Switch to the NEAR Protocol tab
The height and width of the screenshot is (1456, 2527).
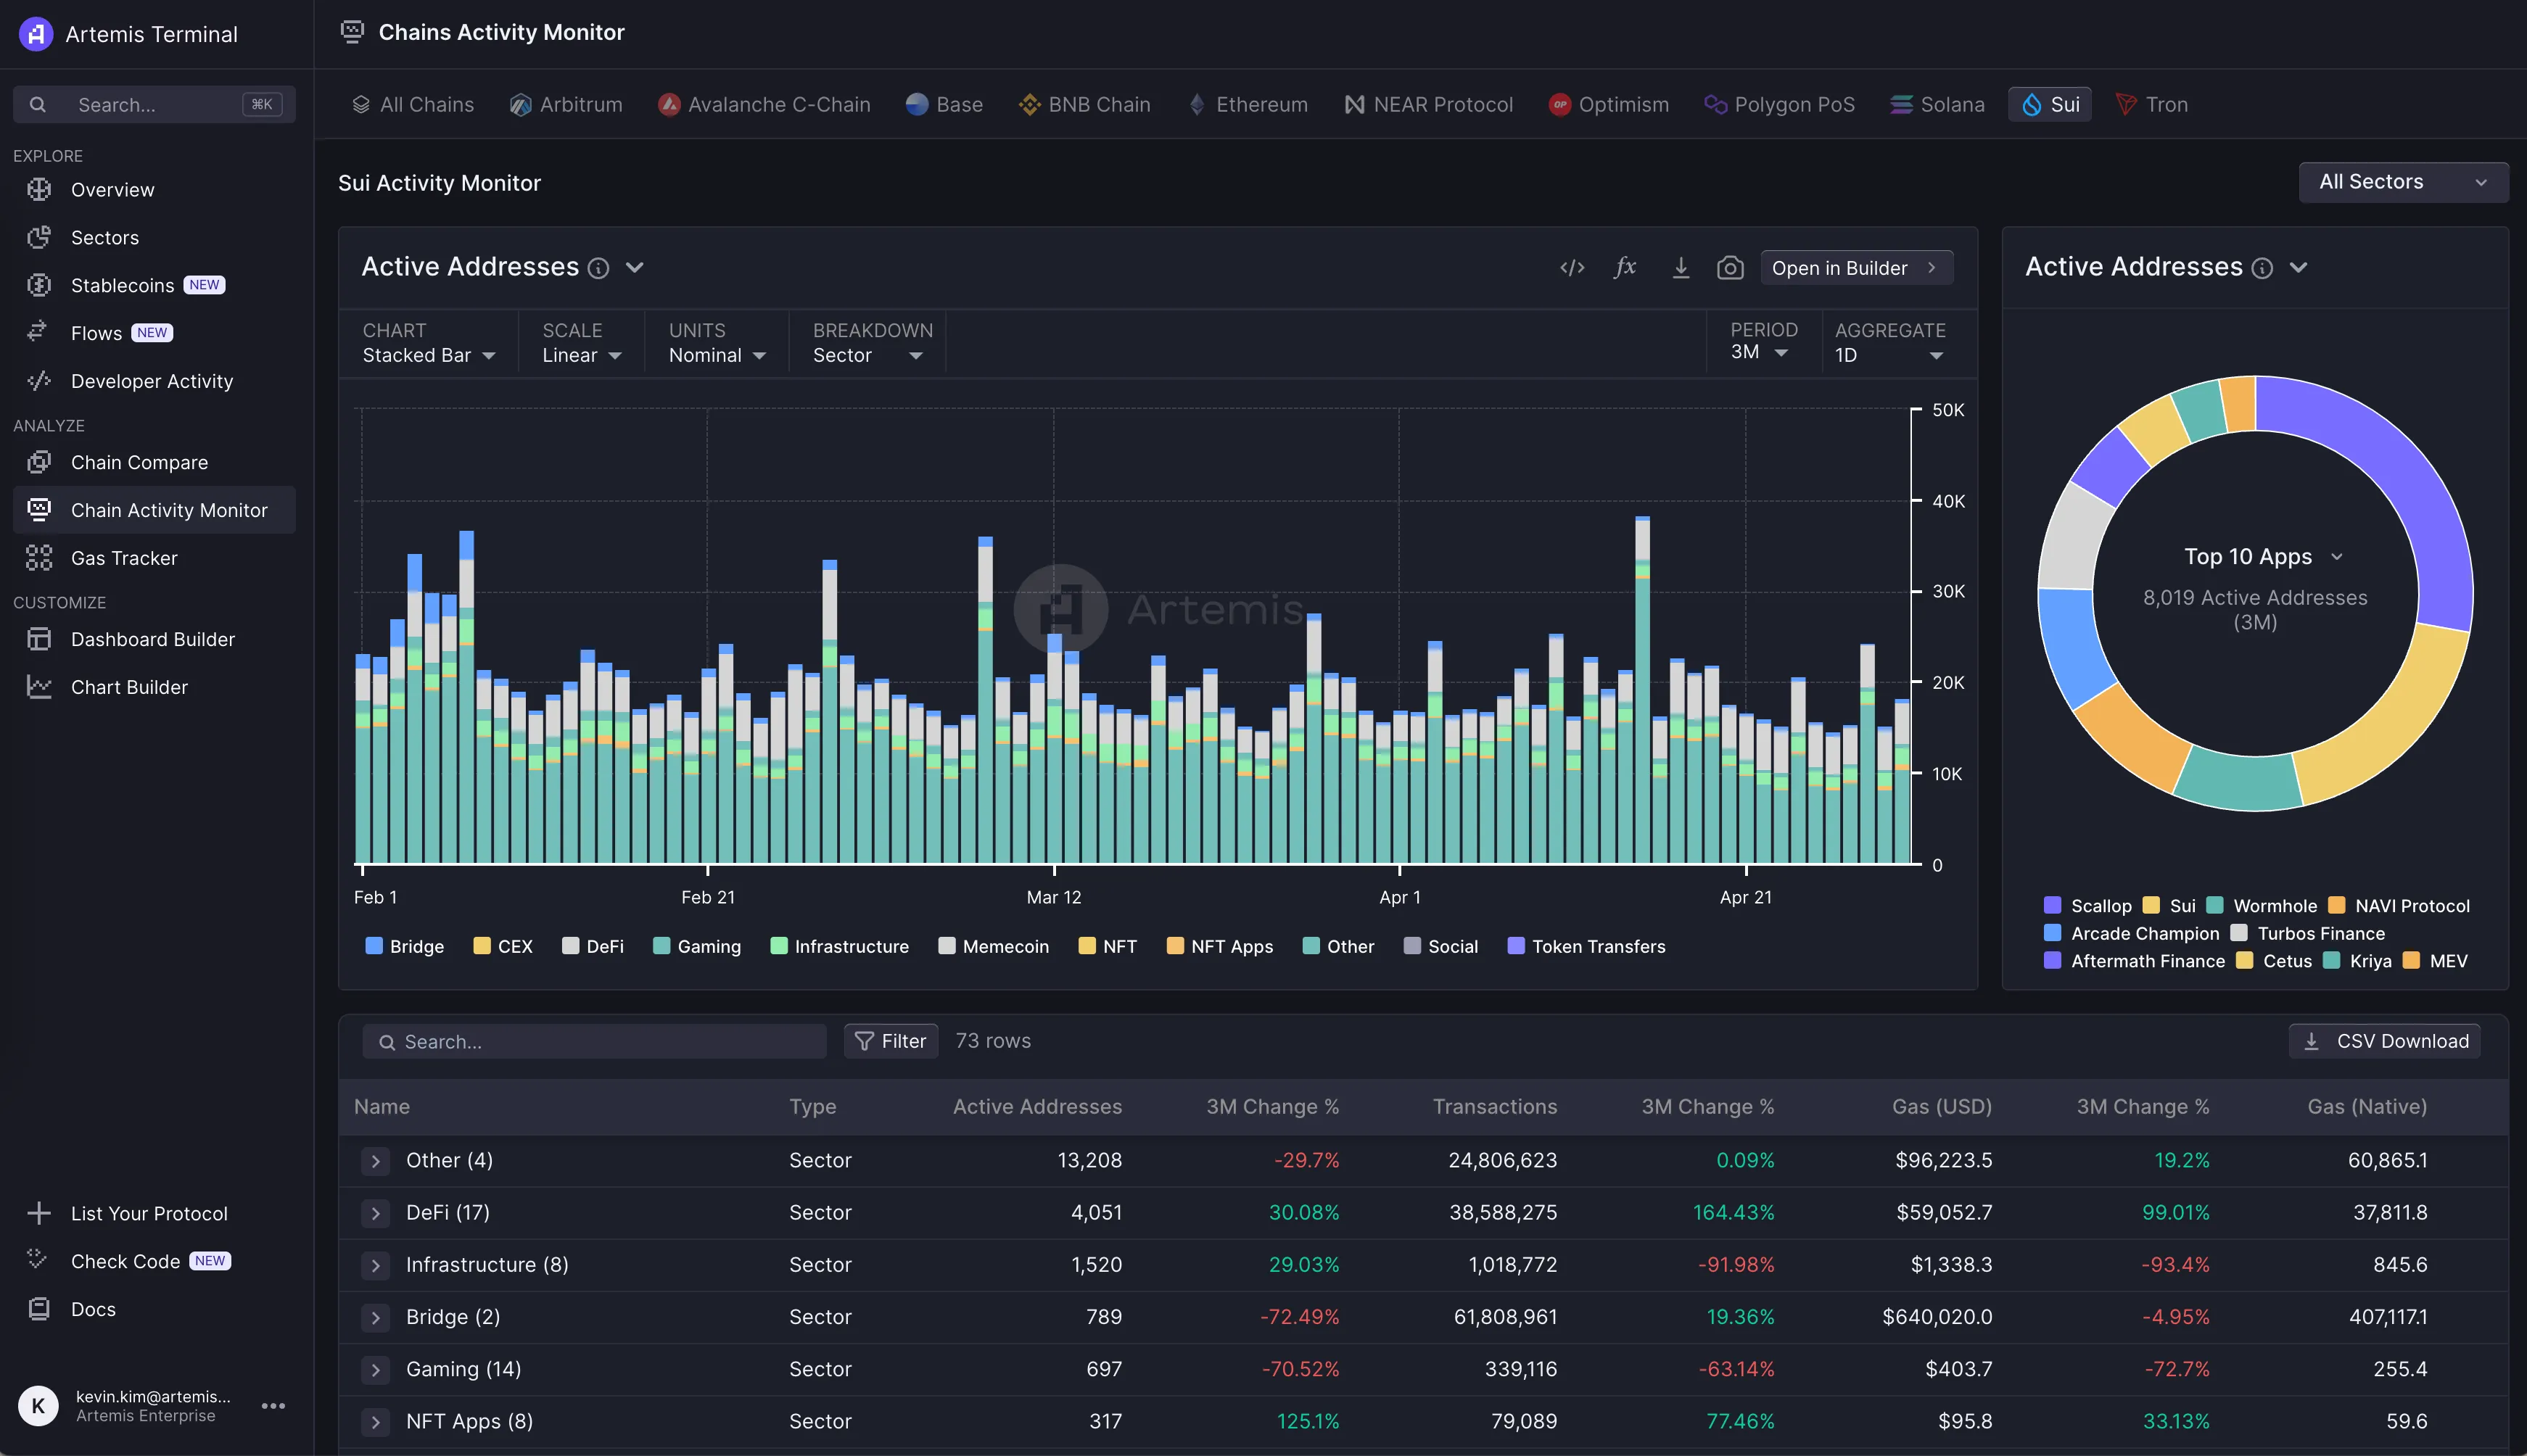coord(1428,105)
